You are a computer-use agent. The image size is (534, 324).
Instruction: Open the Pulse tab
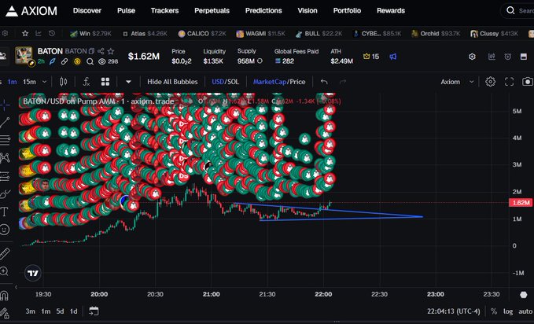click(126, 10)
